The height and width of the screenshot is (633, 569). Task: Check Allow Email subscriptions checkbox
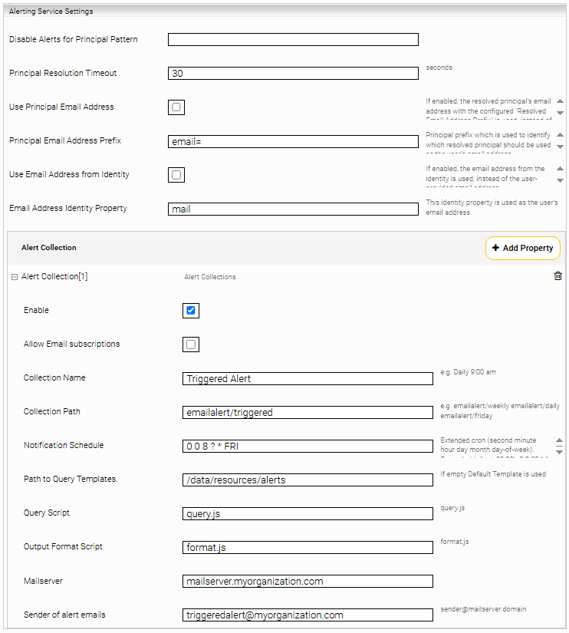click(191, 345)
